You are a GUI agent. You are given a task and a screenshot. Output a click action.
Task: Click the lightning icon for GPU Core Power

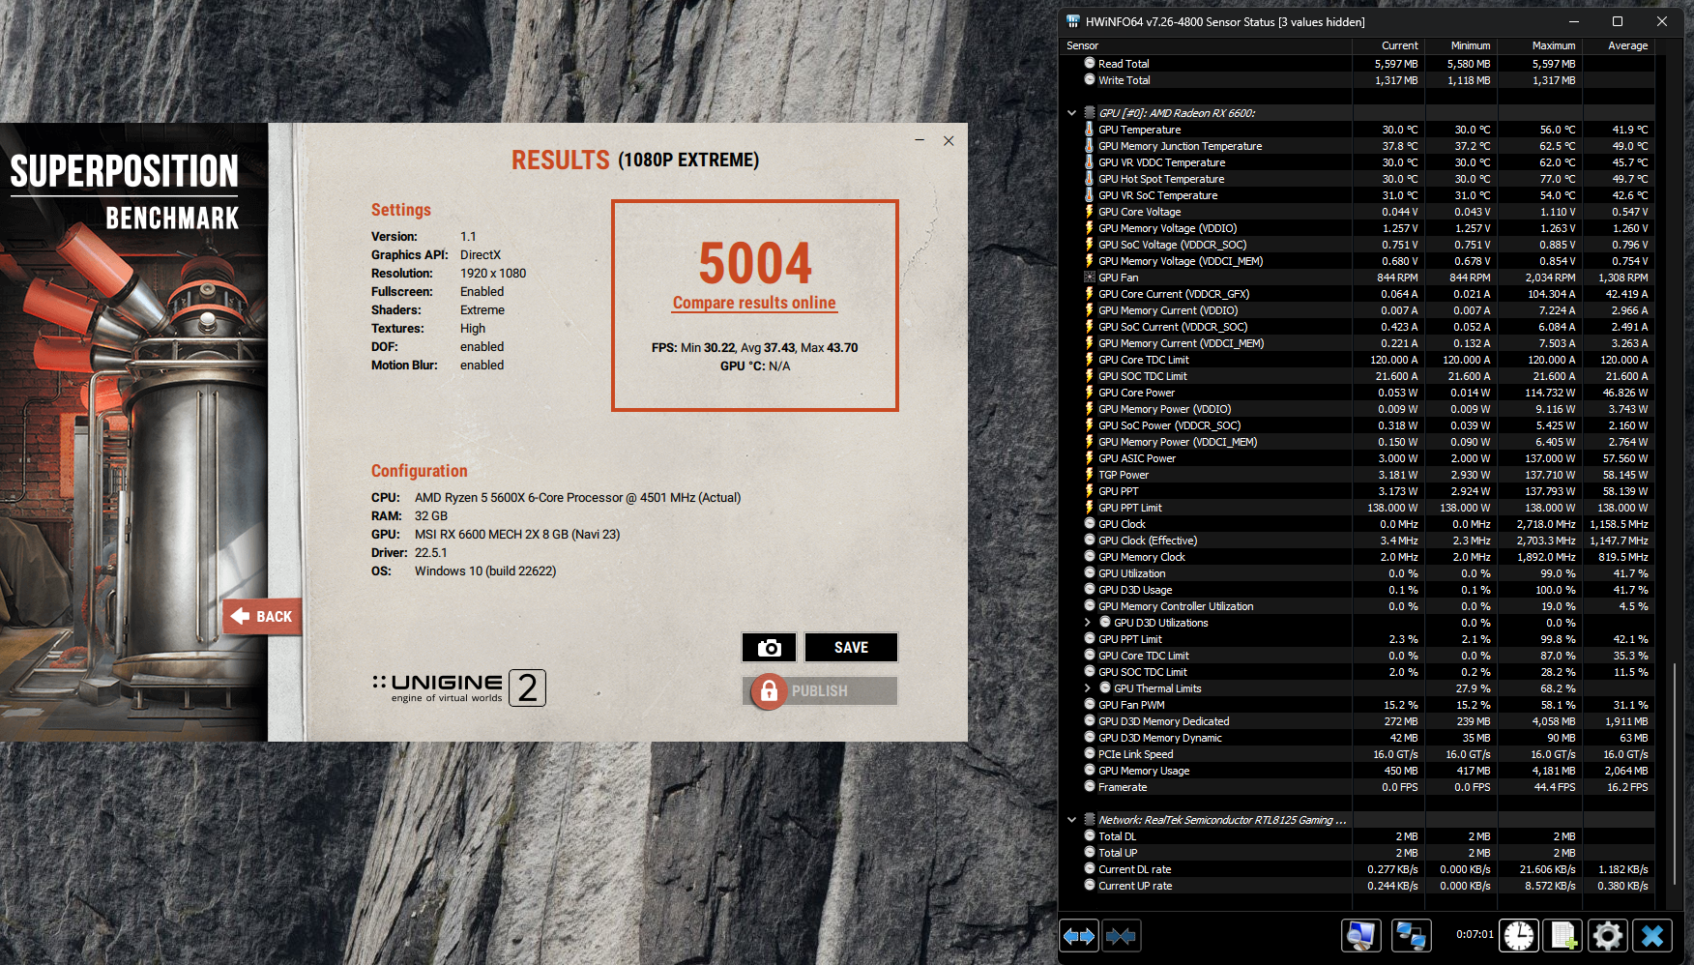pyautogui.click(x=1090, y=393)
